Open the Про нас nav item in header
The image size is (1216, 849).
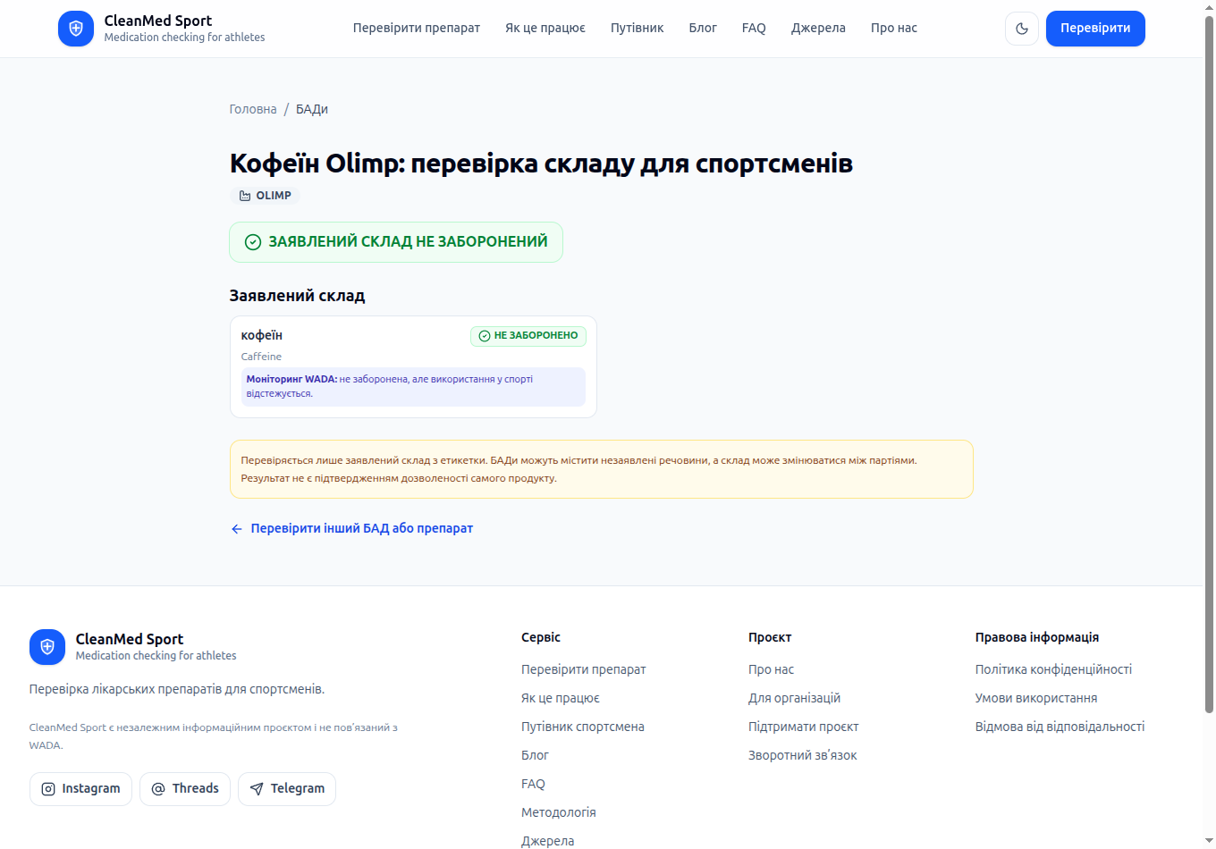point(894,28)
